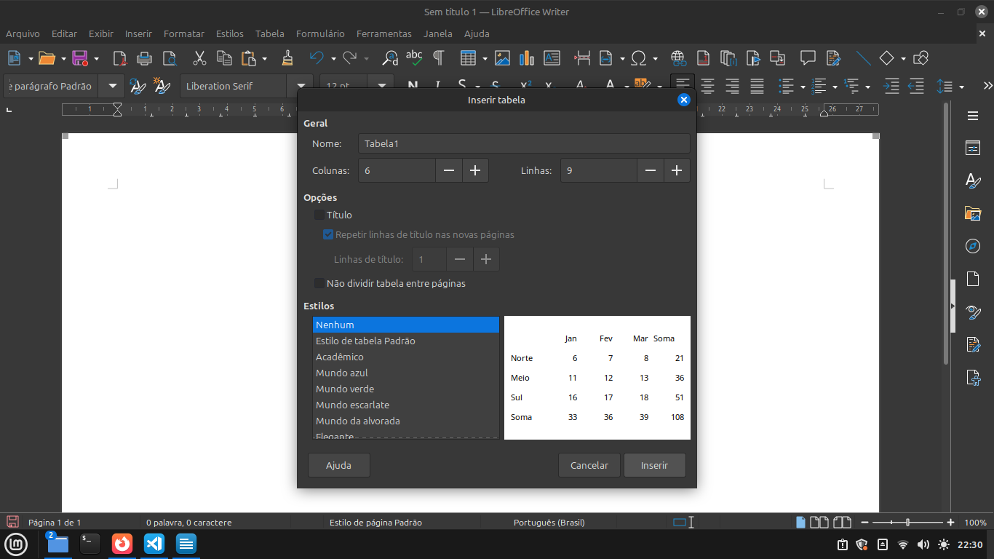The height and width of the screenshot is (559, 994).
Task: Toggle Repetir linhas de título checkbox
Action: pyautogui.click(x=328, y=234)
